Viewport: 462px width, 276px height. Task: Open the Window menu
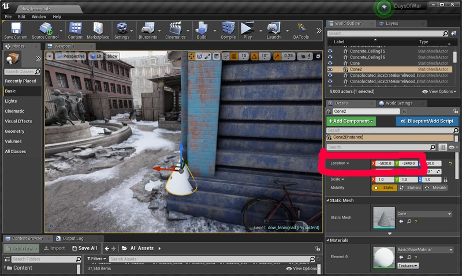(39, 17)
